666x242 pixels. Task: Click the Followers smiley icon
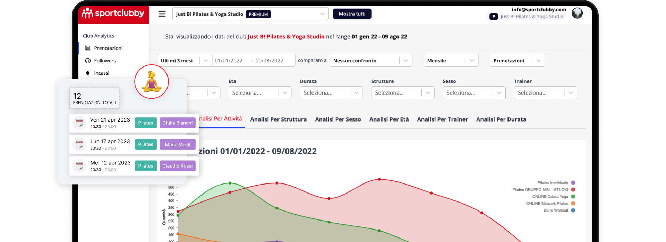coord(88,61)
